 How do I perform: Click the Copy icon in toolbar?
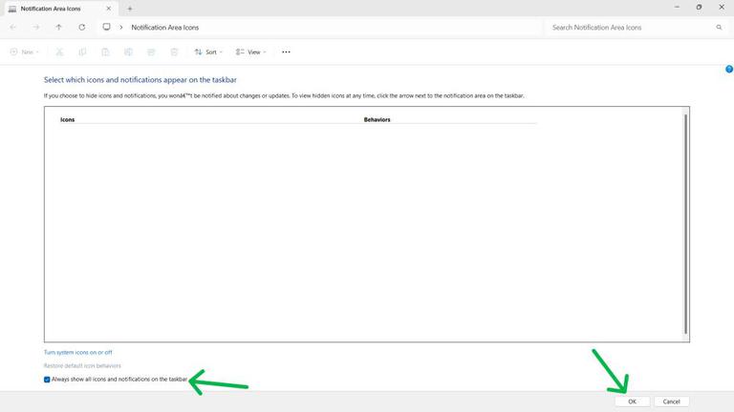pos(82,51)
